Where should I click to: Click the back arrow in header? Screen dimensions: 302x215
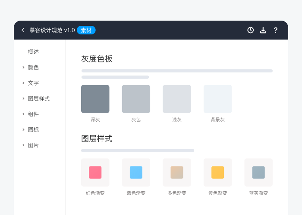point(23,30)
